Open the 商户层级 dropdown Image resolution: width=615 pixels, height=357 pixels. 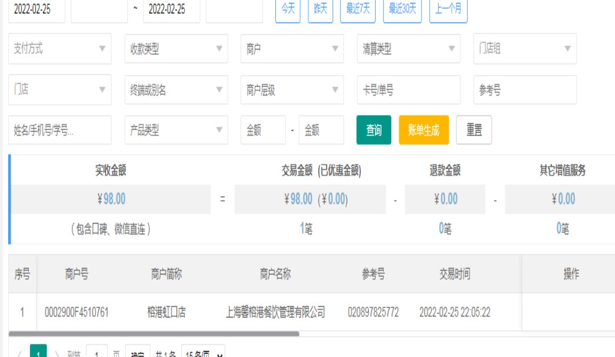click(292, 90)
